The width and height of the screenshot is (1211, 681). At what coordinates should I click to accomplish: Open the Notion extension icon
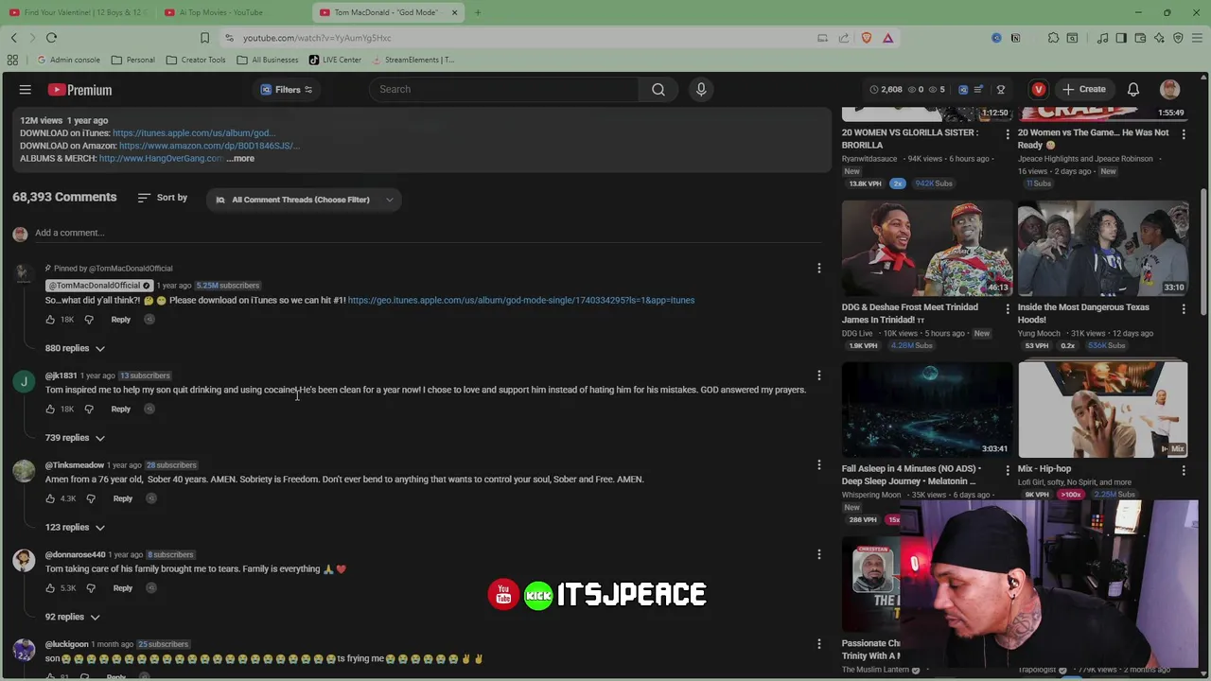click(x=1015, y=38)
